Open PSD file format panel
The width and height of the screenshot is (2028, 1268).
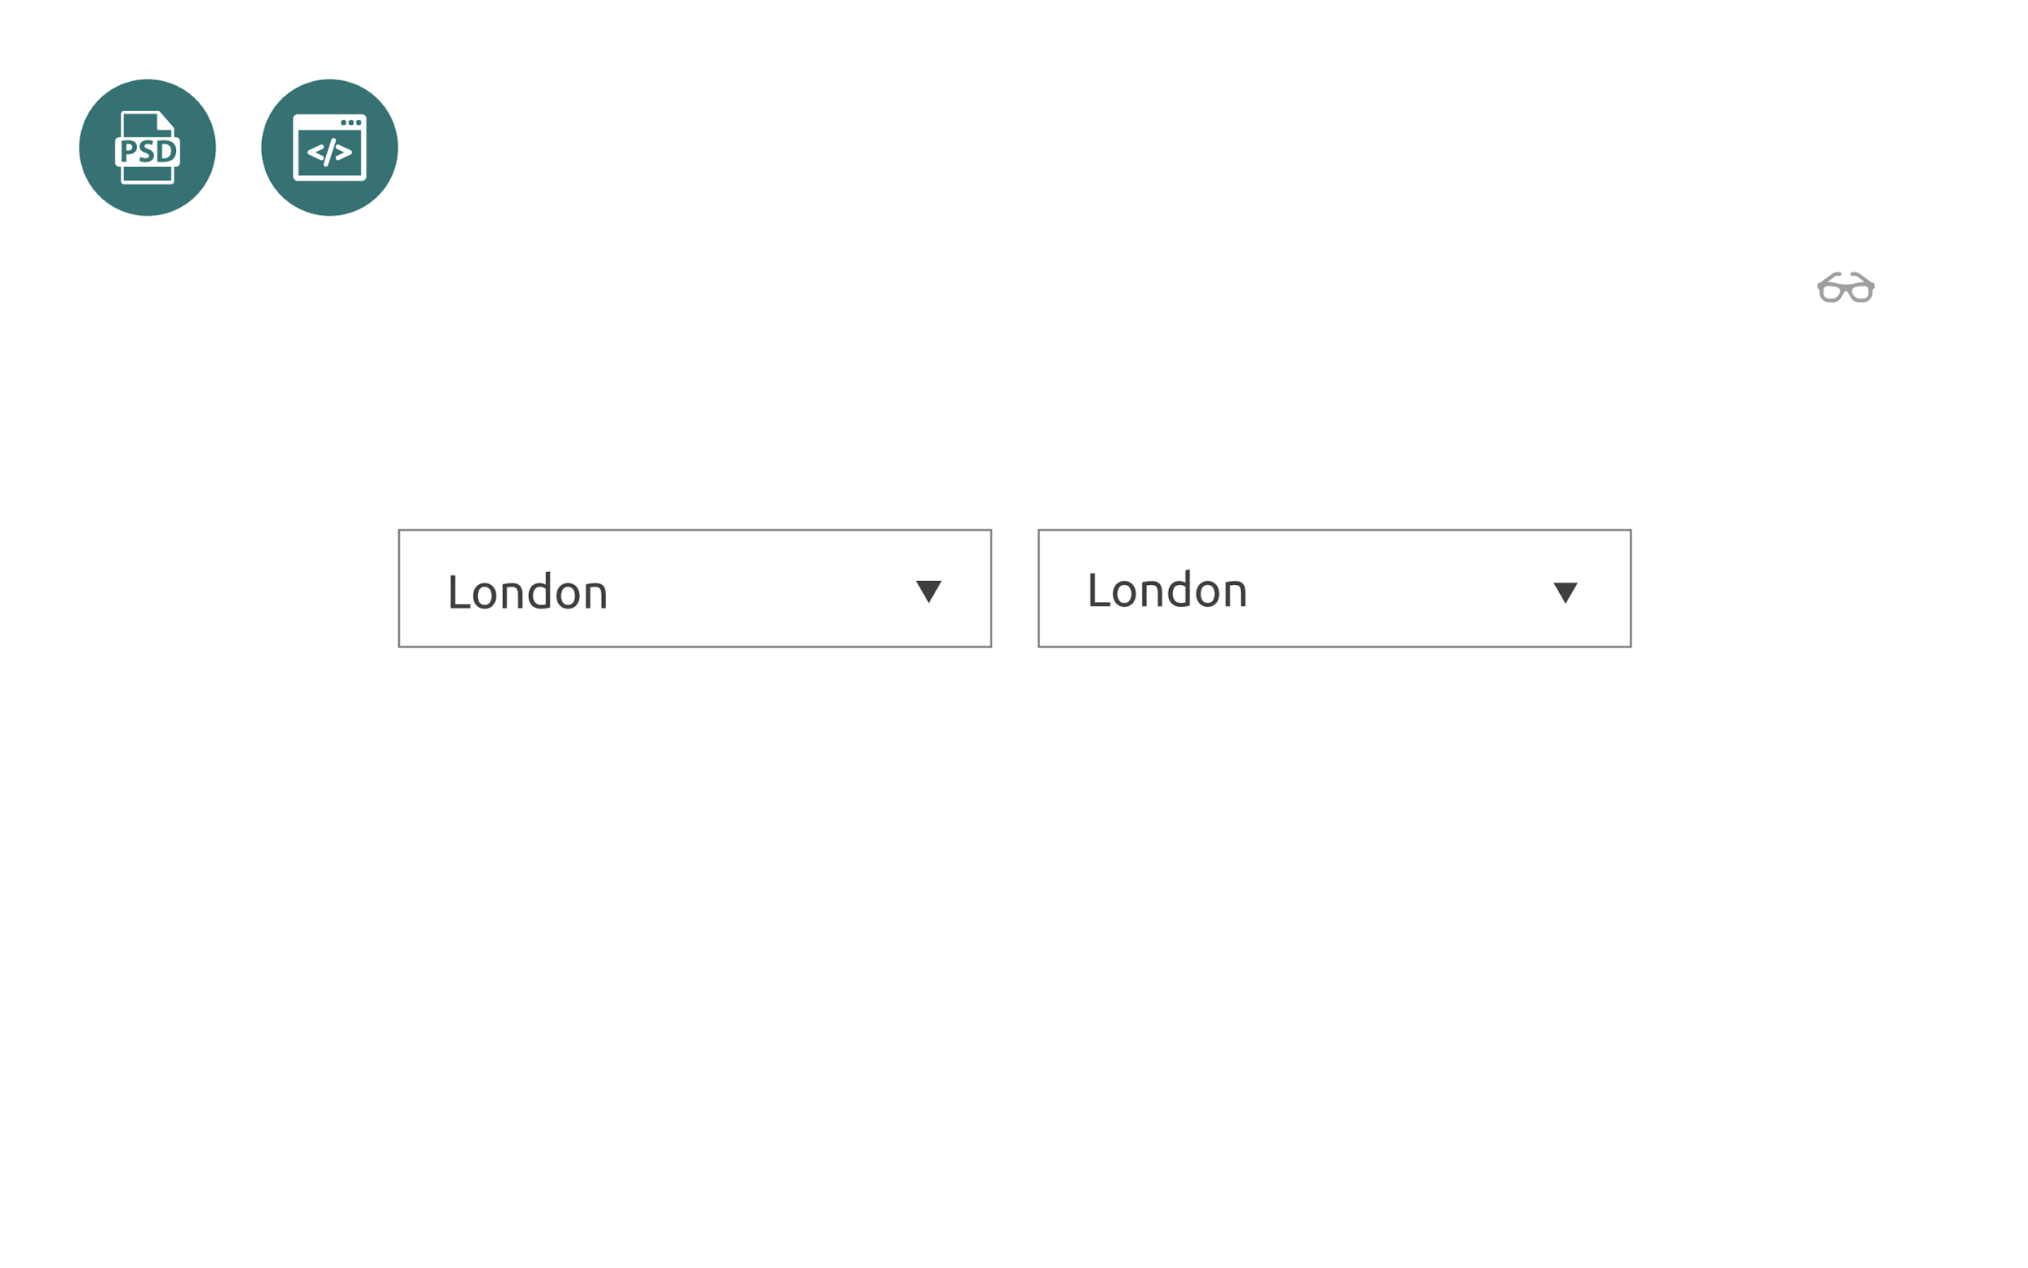pos(146,146)
